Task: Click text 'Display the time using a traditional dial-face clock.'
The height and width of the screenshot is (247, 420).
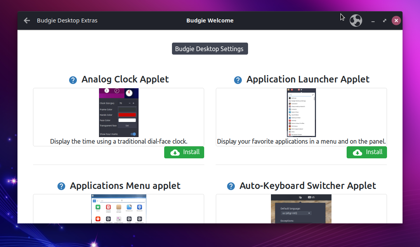Action: [x=119, y=142]
